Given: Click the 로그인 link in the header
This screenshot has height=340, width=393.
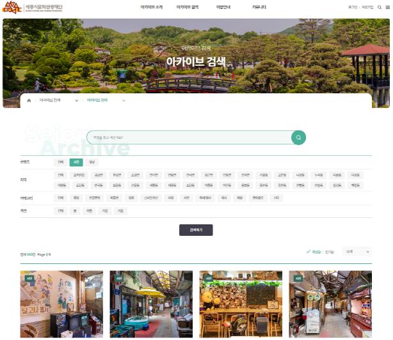Looking at the screenshot, I should pos(353,7).
